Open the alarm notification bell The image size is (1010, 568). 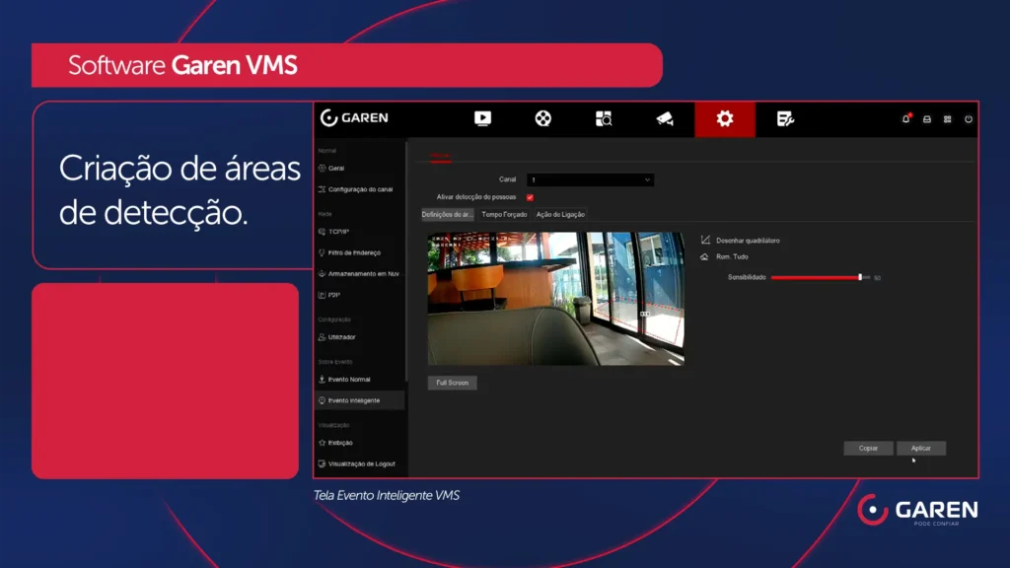click(905, 119)
